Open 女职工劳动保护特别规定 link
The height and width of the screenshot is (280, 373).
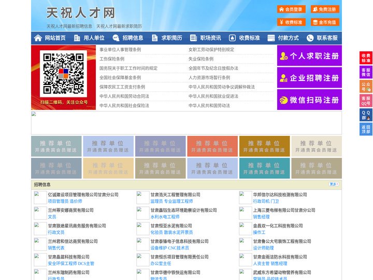click(211, 50)
